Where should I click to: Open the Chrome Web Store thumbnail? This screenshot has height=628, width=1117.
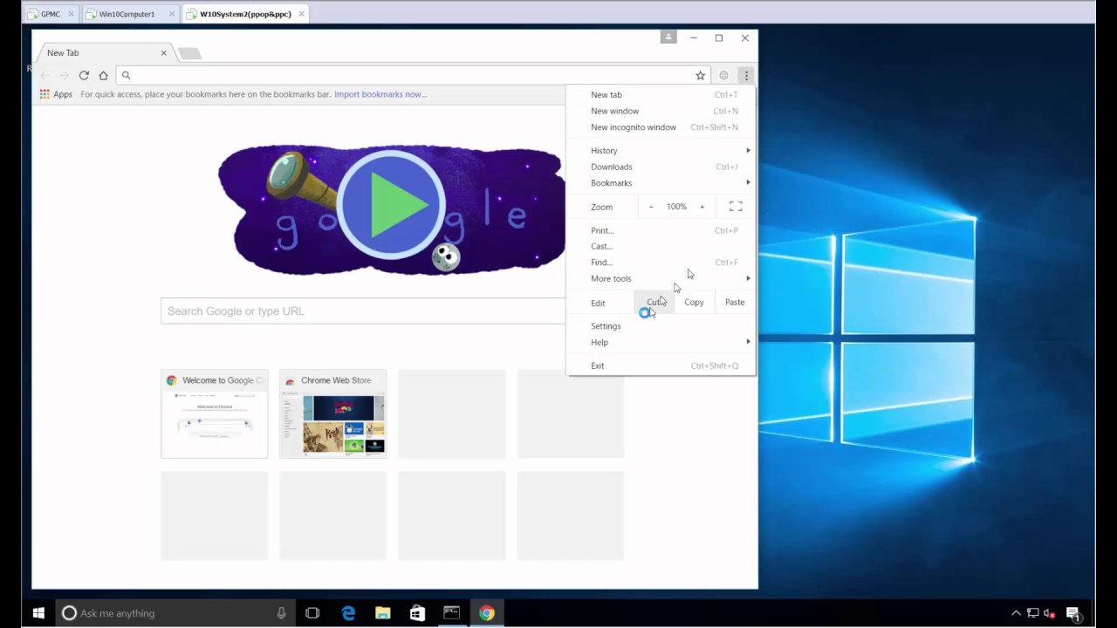coord(332,413)
